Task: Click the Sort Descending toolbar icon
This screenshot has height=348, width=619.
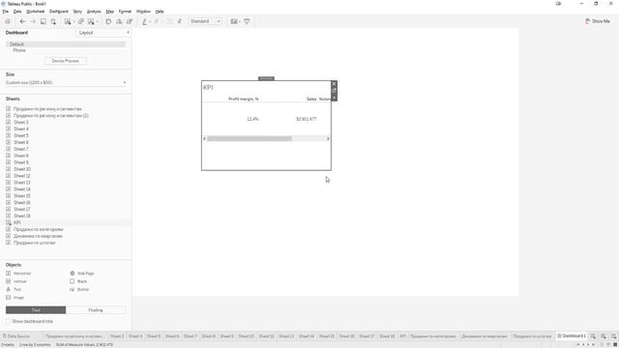Action: point(129,21)
